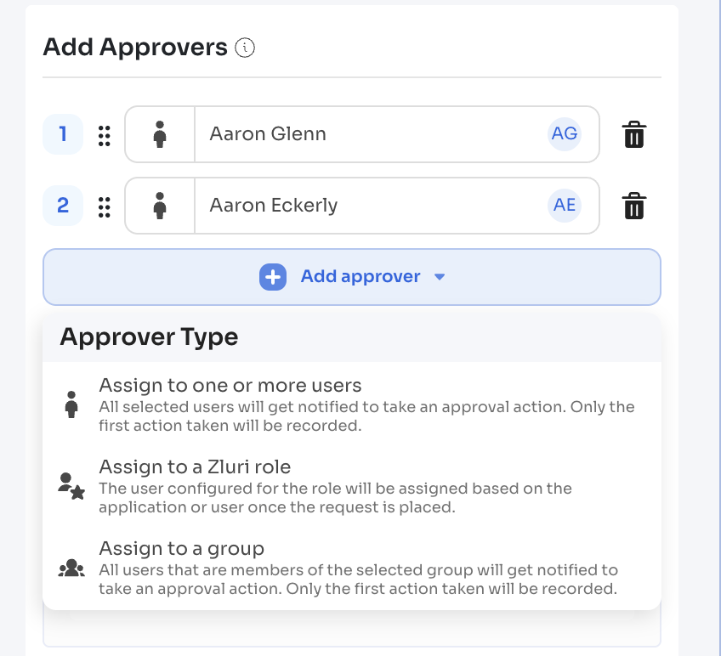This screenshot has width=721, height=656.
Task: Open the Aaron Eckerly approver field
Action: point(362,206)
